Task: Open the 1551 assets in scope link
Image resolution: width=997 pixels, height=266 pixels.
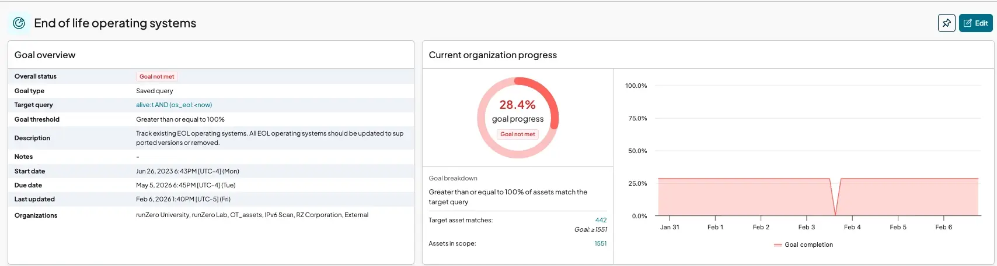Action: pos(600,243)
